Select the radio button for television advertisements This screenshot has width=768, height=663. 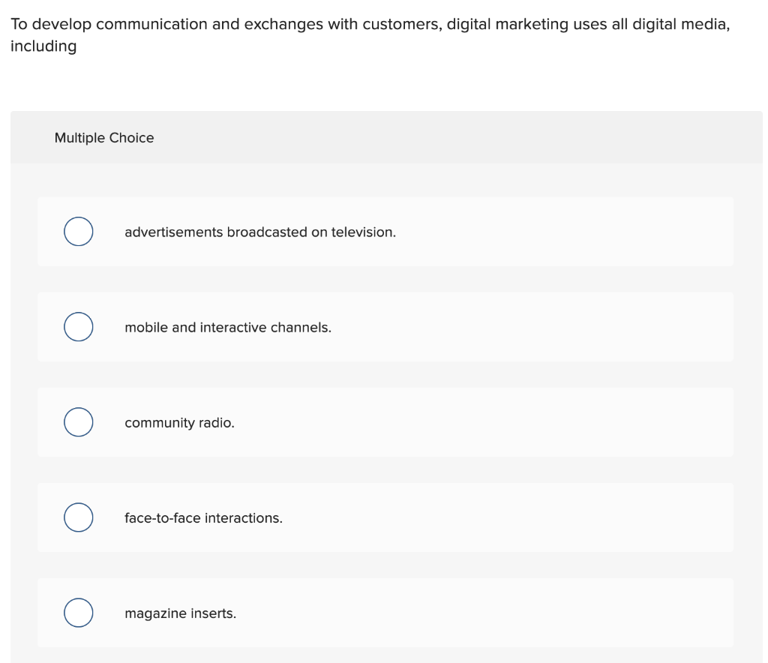(78, 231)
